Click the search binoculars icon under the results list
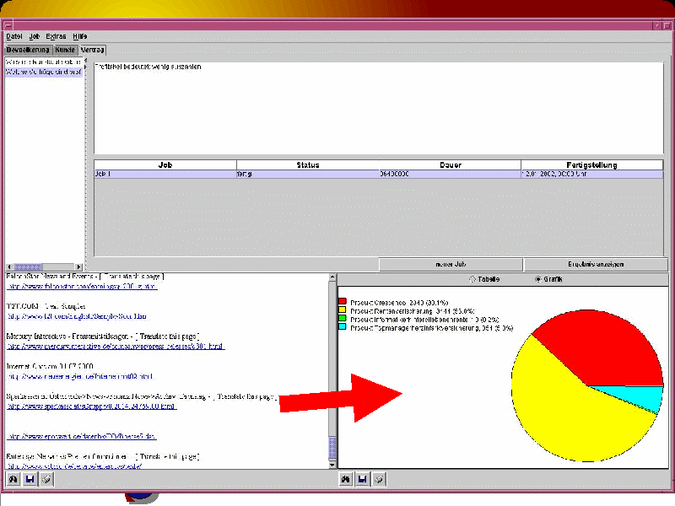675x506 pixels. point(13,479)
